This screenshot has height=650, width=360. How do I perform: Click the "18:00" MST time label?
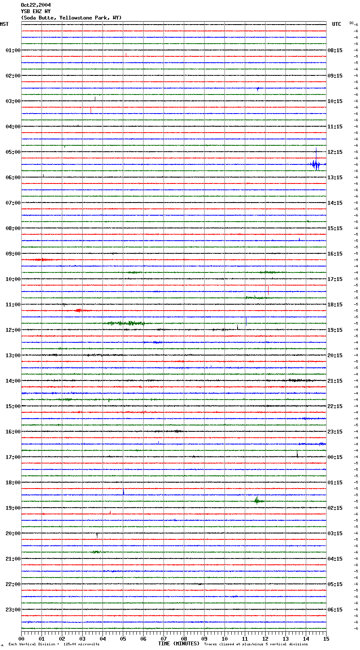tap(13, 483)
